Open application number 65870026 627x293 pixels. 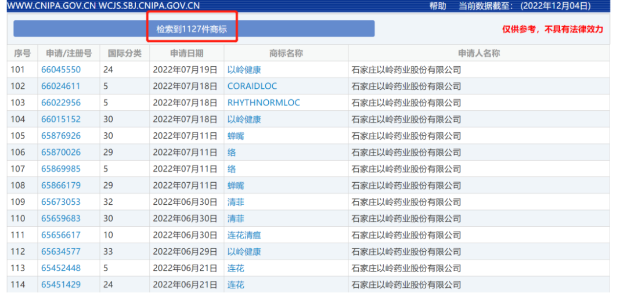click(x=61, y=152)
